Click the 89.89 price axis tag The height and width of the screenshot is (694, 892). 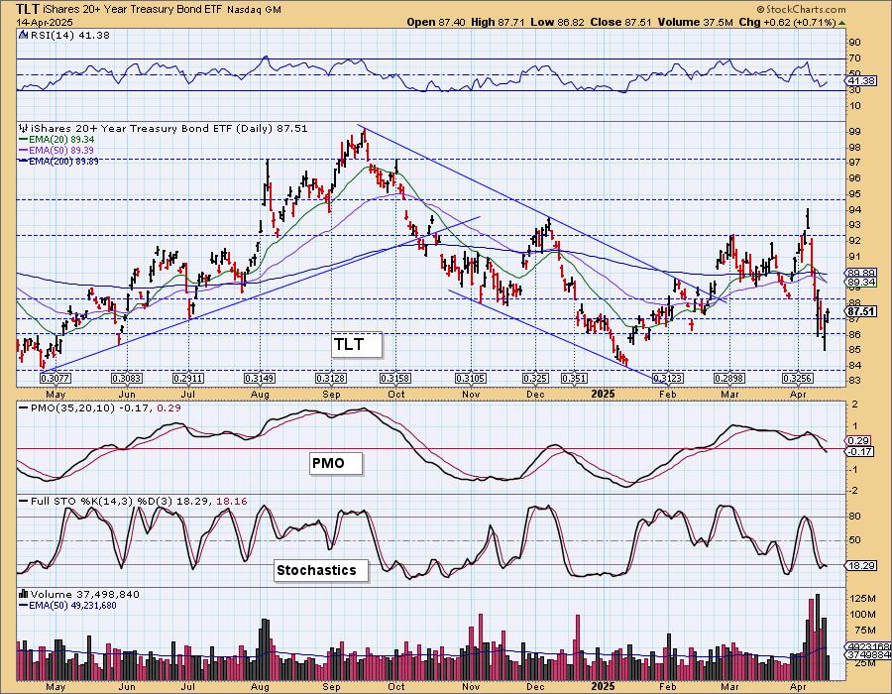coord(860,273)
